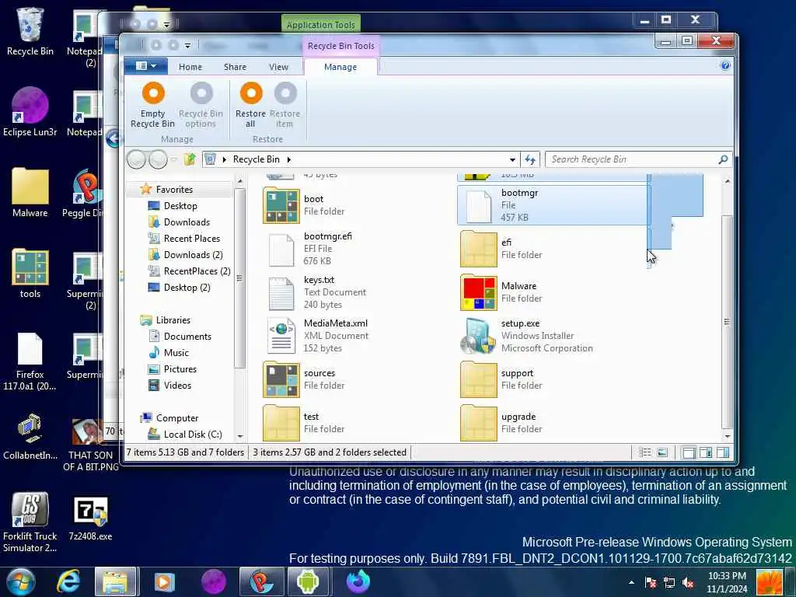Open Videos library
The width and height of the screenshot is (796, 597).
177,386
